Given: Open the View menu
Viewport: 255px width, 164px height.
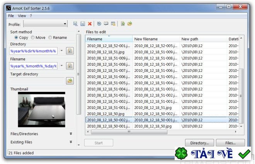Looking at the screenshot, I should (22, 16).
